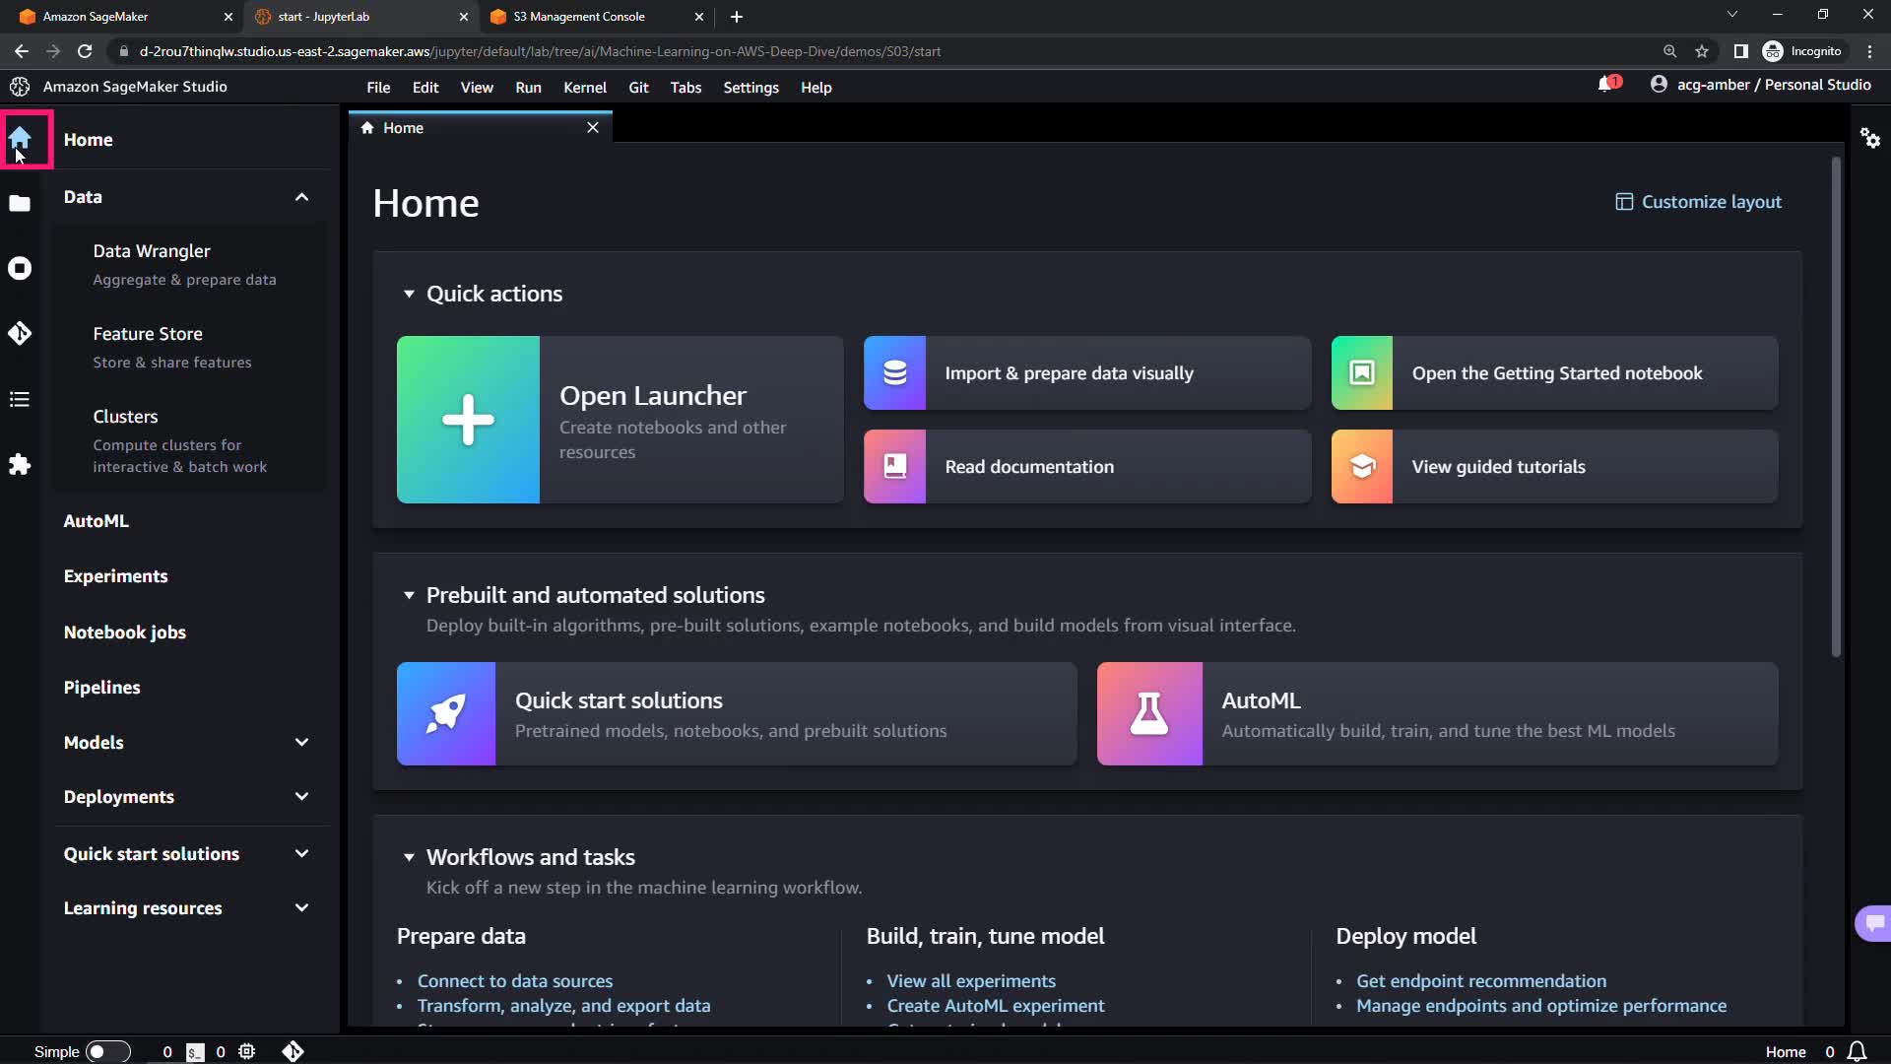Toggle Simple interface mode switch

point(107,1051)
